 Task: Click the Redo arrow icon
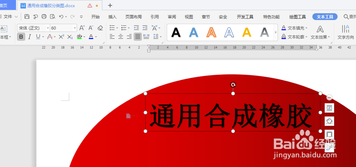point(72,17)
